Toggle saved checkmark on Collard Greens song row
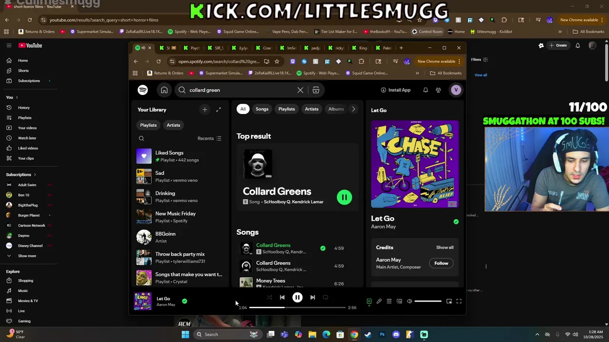Screen dimensions: 609x342 point(323,248)
